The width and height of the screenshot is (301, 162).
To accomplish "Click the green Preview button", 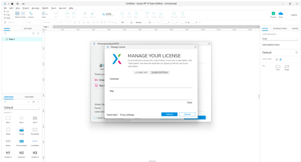I will click(x=273, y=13).
